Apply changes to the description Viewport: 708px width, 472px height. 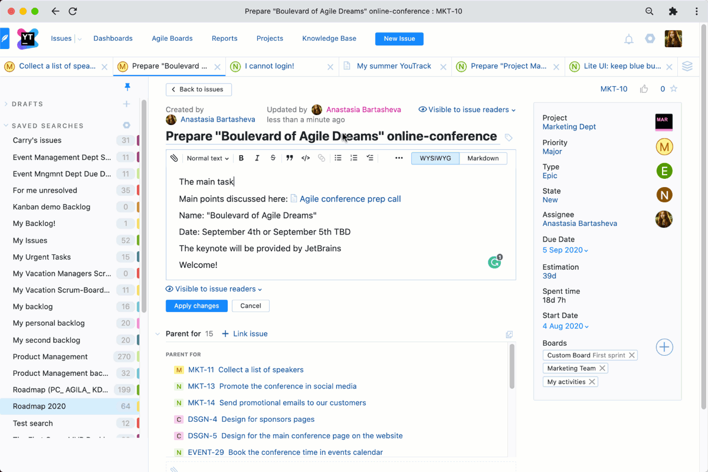click(196, 306)
